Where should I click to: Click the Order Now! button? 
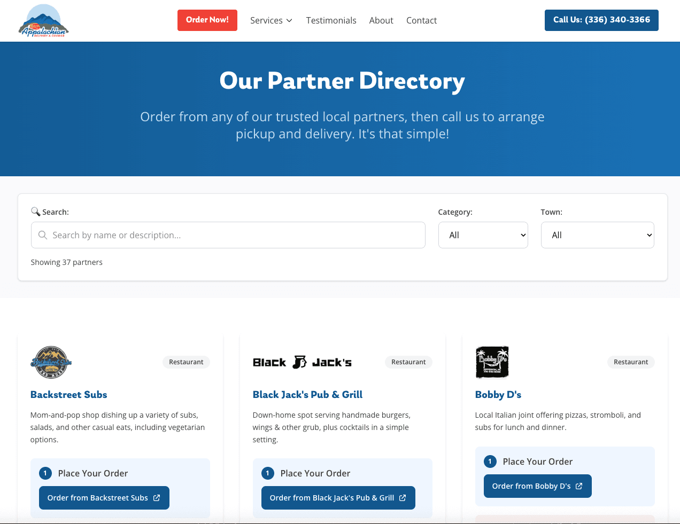pos(207,20)
